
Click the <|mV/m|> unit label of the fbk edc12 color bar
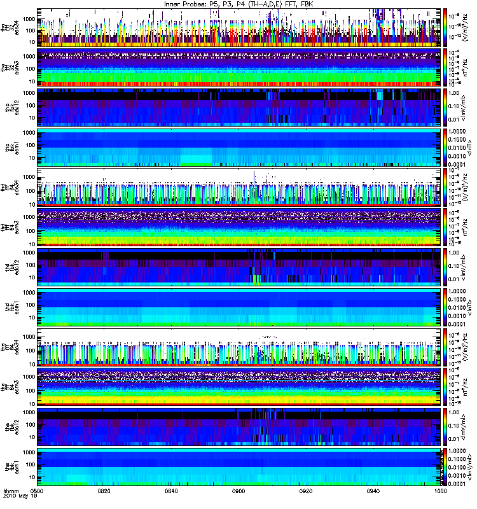pos(464,427)
